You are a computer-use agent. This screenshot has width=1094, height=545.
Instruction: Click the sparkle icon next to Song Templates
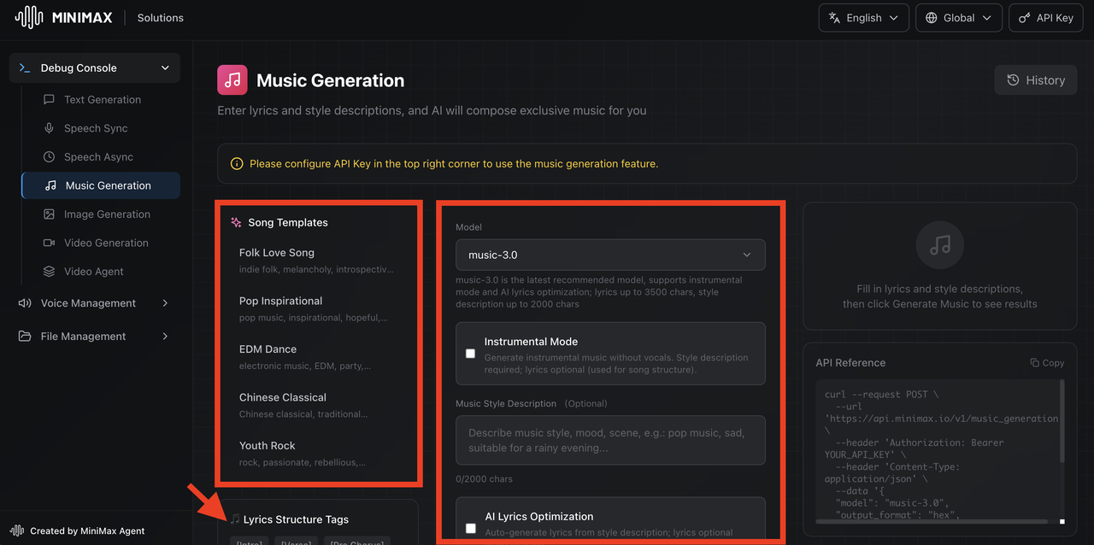[x=237, y=223]
